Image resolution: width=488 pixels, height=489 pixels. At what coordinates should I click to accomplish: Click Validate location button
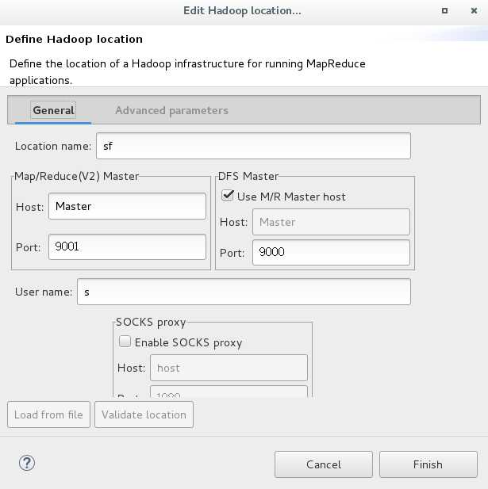click(x=144, y=415)
